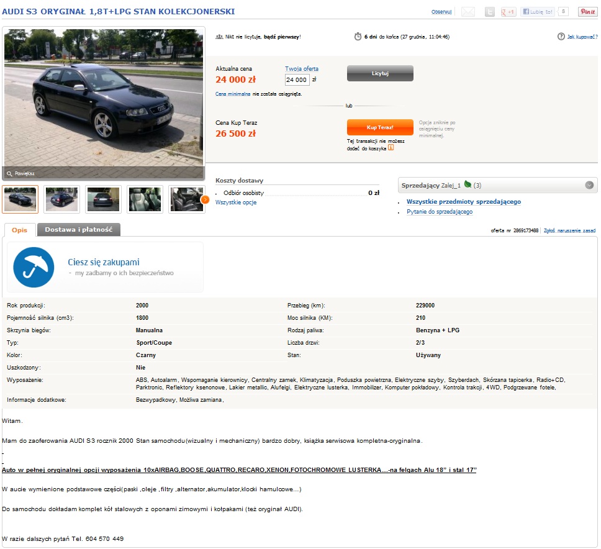This screenshot has width=601, height=549.
Task: Select first thumbnail of car front side
Action: point(20,199)
